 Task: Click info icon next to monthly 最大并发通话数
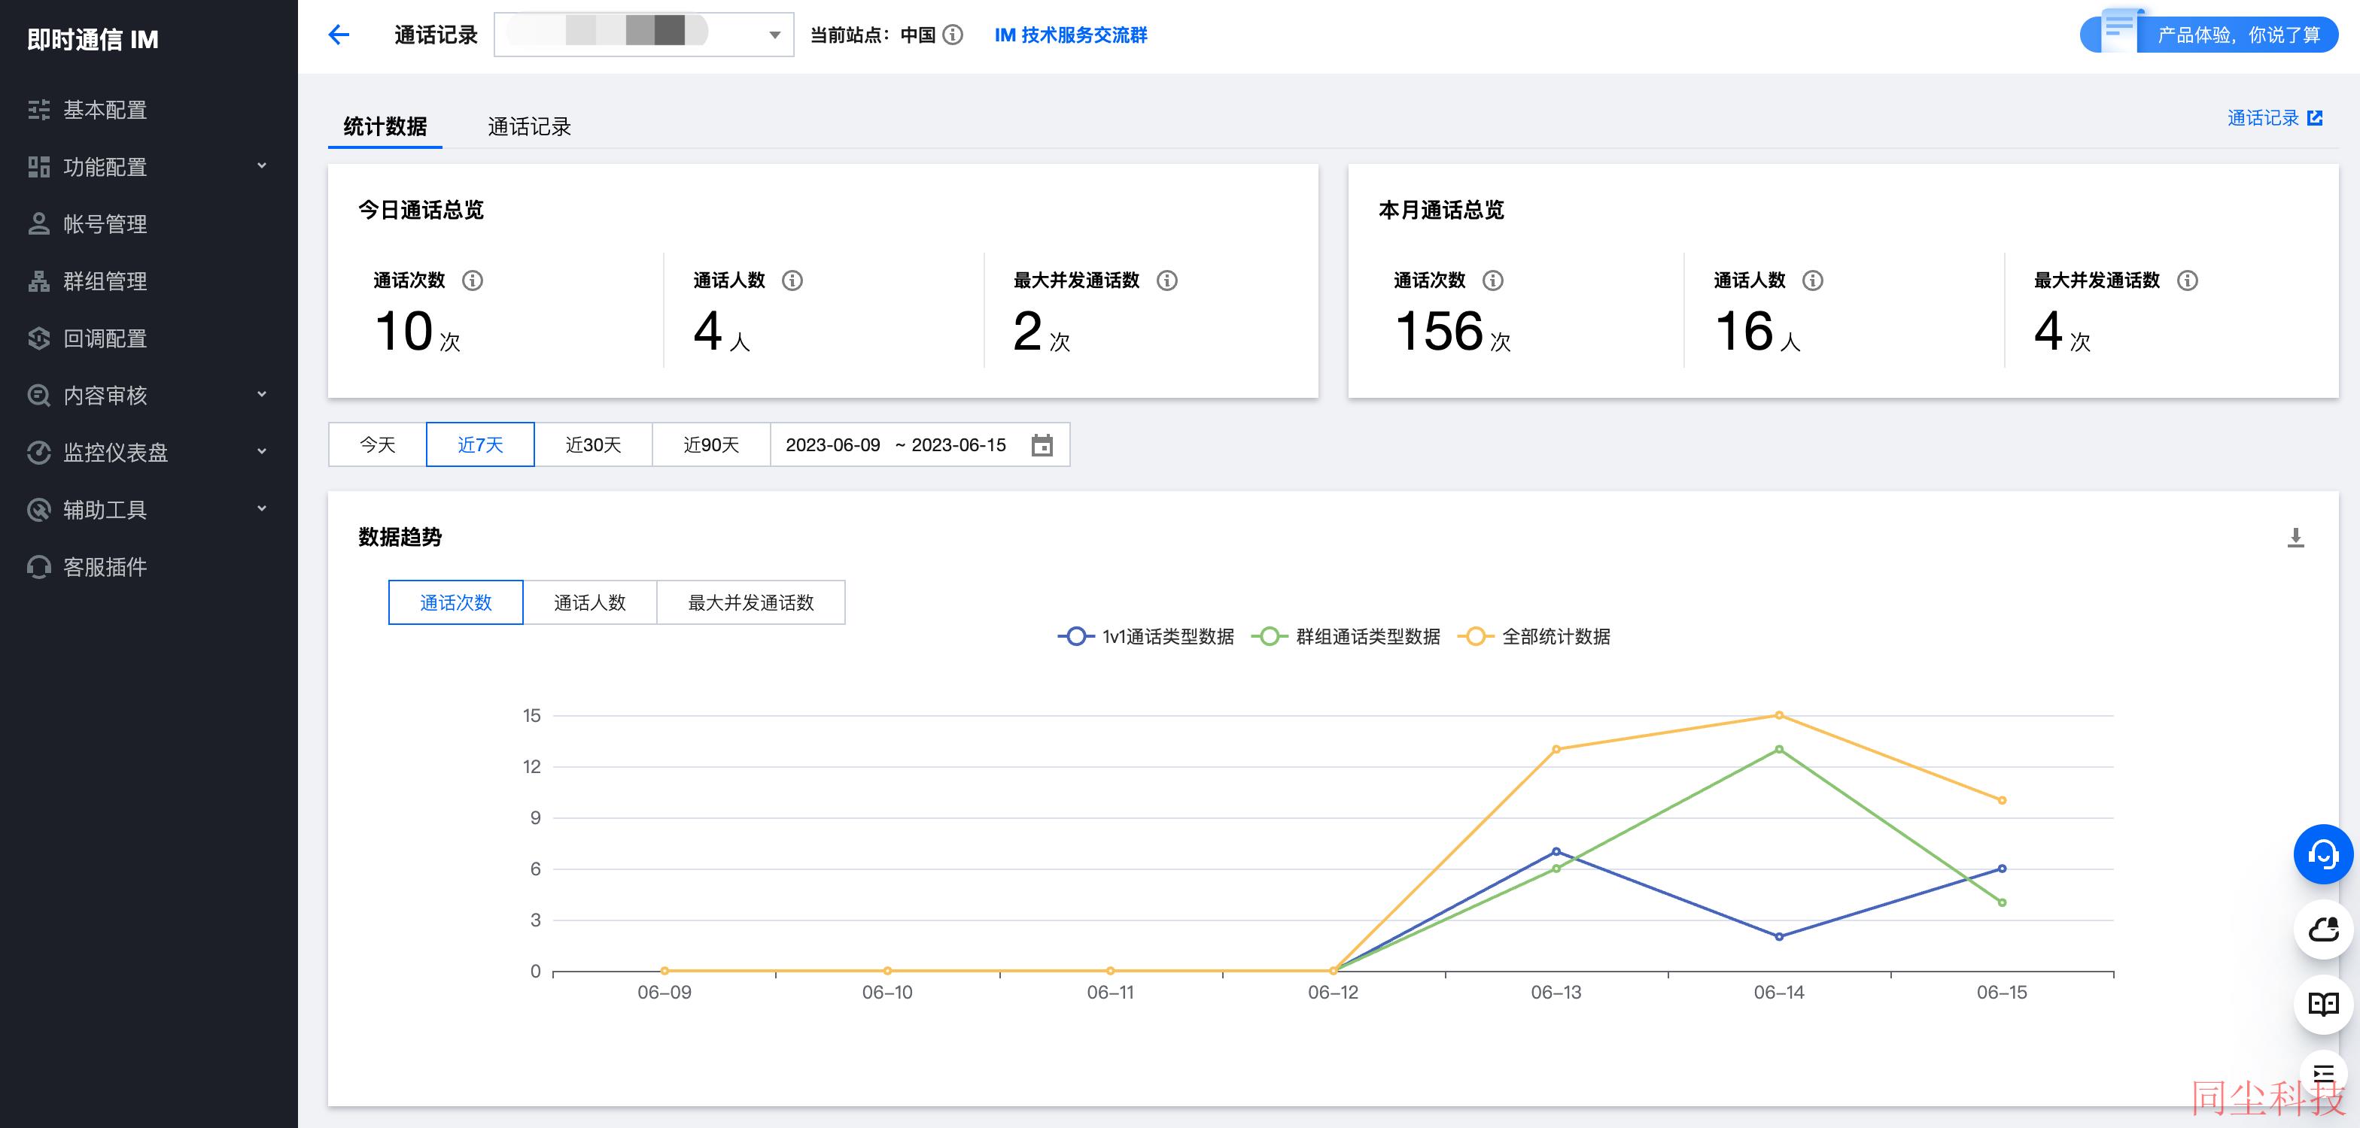[x=2187, y=280]
